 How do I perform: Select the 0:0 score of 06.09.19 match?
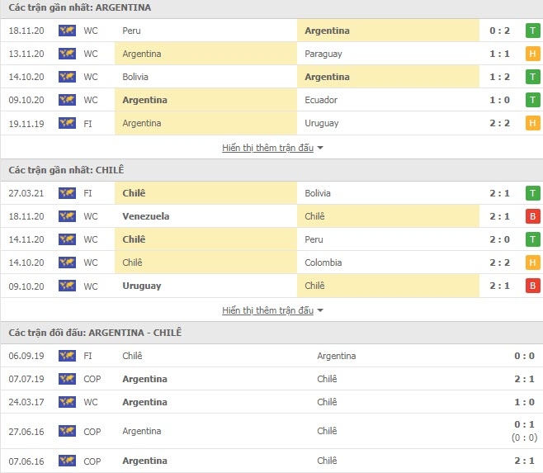click(524, 356)
